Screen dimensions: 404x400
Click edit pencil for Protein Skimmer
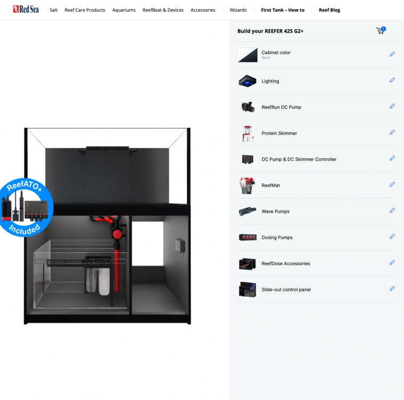pos(392,133)
